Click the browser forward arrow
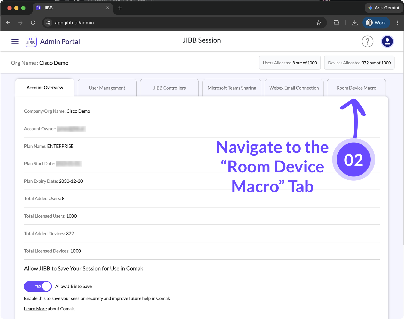Image resolution: width=404 pixels, height=319 pixels. click(x=20, y=23)
